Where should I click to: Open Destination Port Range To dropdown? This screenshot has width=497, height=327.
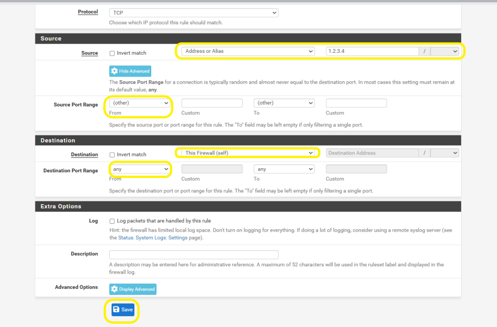click(284, 169)
